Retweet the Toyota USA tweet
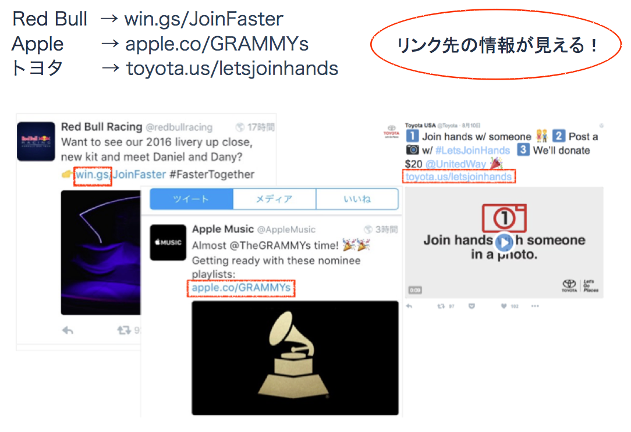Image resolution: width=631 pixels, height=432 pixels. tap(441, 306)
